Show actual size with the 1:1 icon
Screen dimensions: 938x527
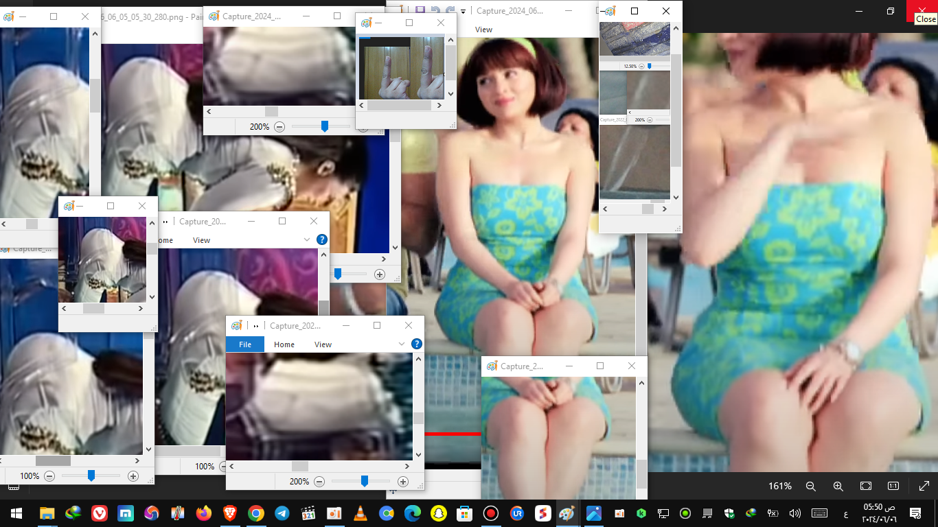point(893,486)
